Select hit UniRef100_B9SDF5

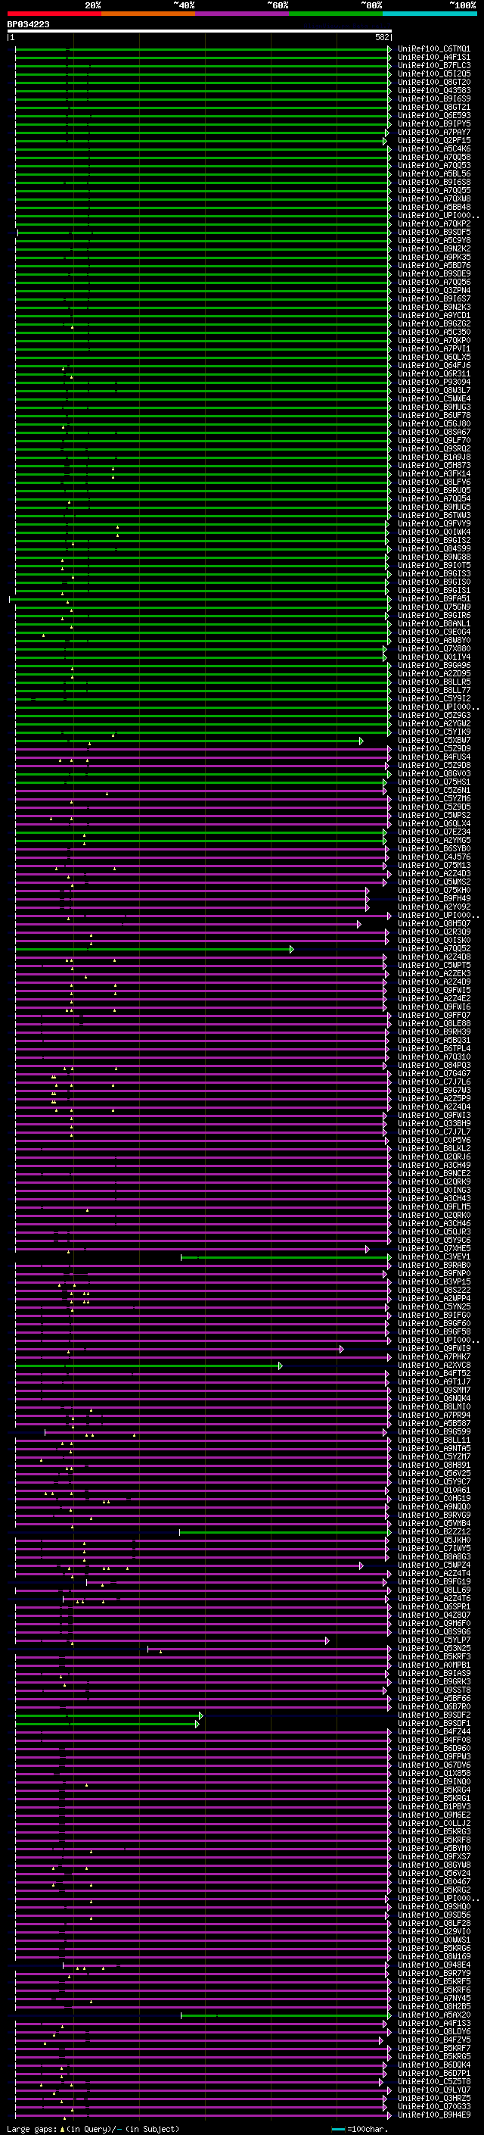click(433, 232)
